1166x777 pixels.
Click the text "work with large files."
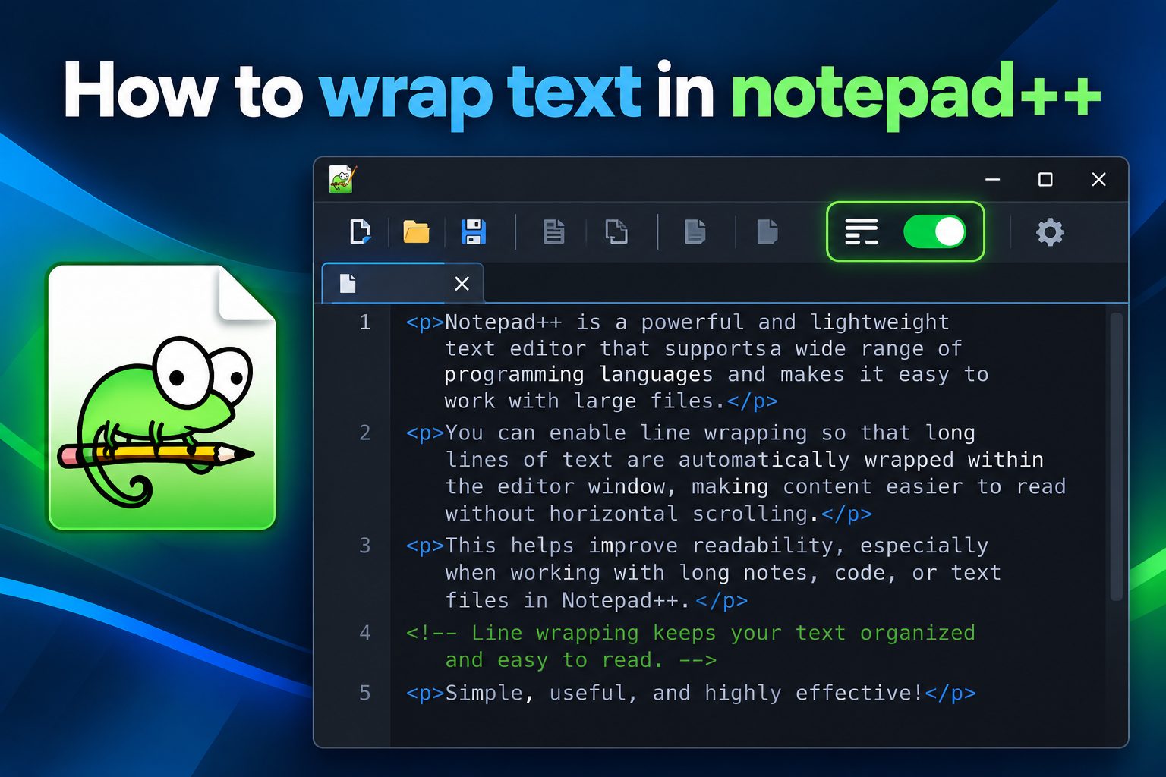pos(585,401)
